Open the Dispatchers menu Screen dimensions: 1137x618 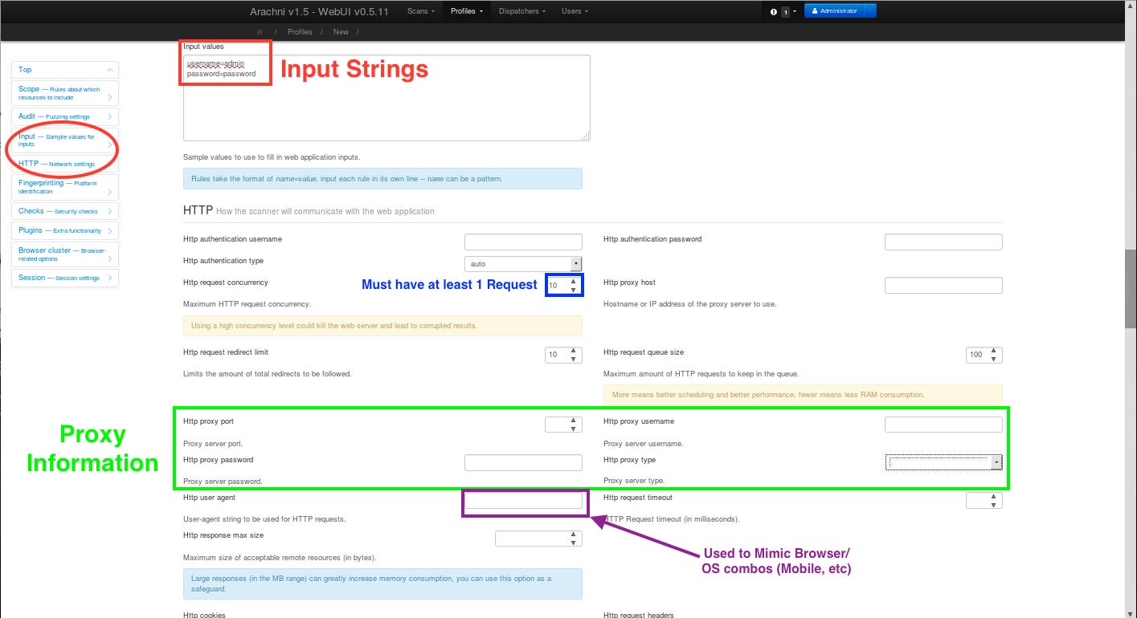(522, 11)
